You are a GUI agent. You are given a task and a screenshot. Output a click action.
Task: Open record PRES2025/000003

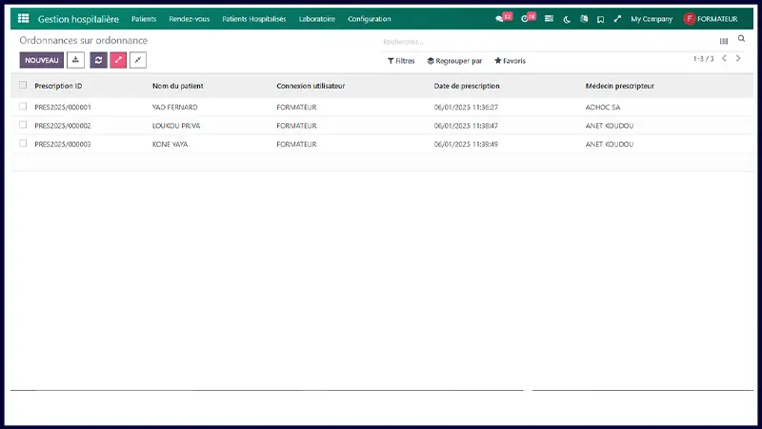coord(63,144)
